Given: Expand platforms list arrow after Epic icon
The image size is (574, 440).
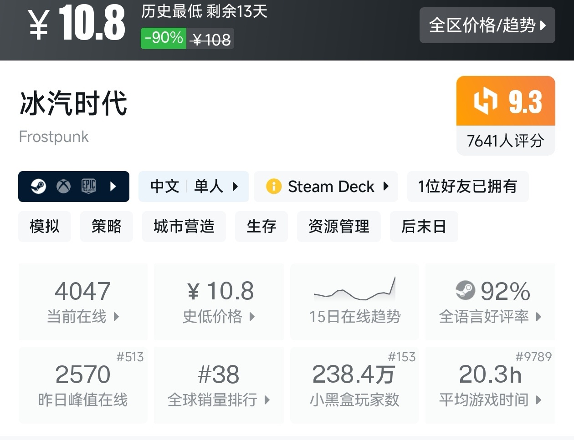Looking at the screenshot, I should (113, 187).
